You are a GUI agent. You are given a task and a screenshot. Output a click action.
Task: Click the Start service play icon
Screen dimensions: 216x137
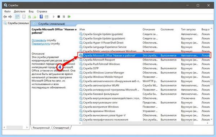pyautogui.click(x=54, y=17)
